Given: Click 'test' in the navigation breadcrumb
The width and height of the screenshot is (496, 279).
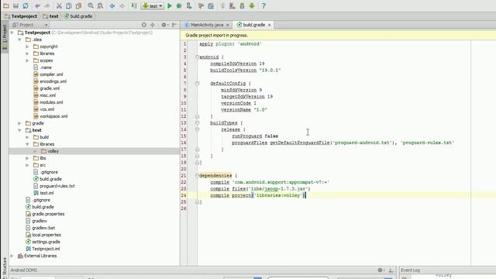Looking at the screenshot, I should pos(50,16).
